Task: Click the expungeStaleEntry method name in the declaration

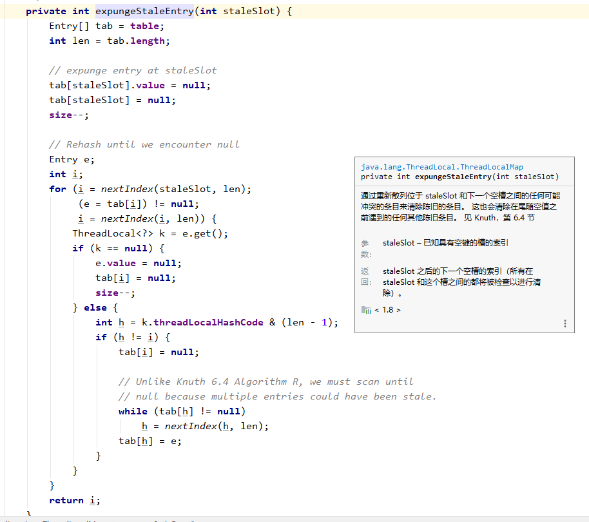Action: 144,11
